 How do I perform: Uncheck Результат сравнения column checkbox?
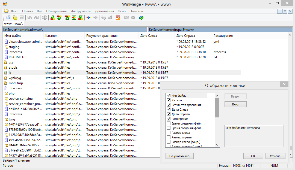tap(169, 105)
